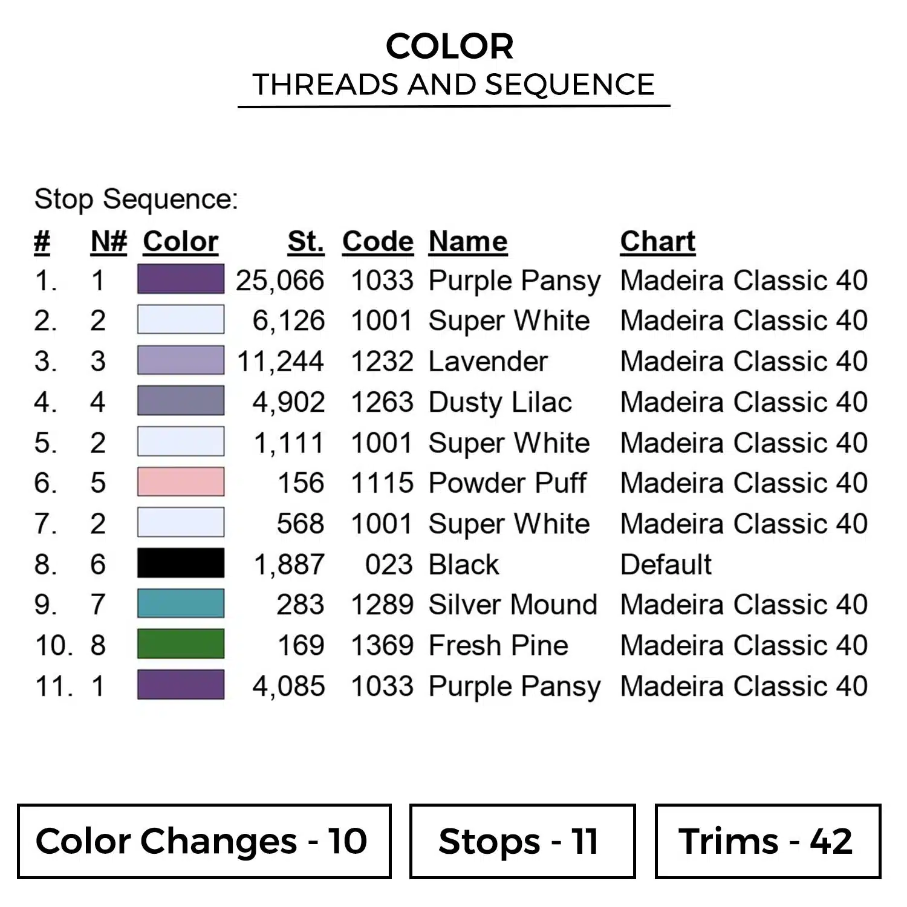Click the stitch count 25,066
Screen dimensions: 907x907
280,281
